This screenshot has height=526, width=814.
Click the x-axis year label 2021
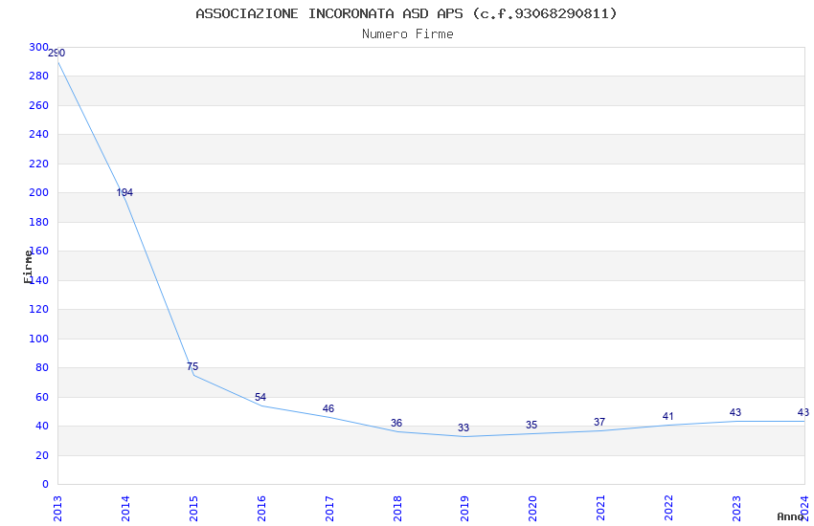600,509
